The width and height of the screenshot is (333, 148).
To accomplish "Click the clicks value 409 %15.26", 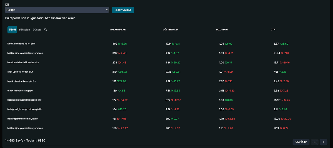I will click(x=119, y=44).
